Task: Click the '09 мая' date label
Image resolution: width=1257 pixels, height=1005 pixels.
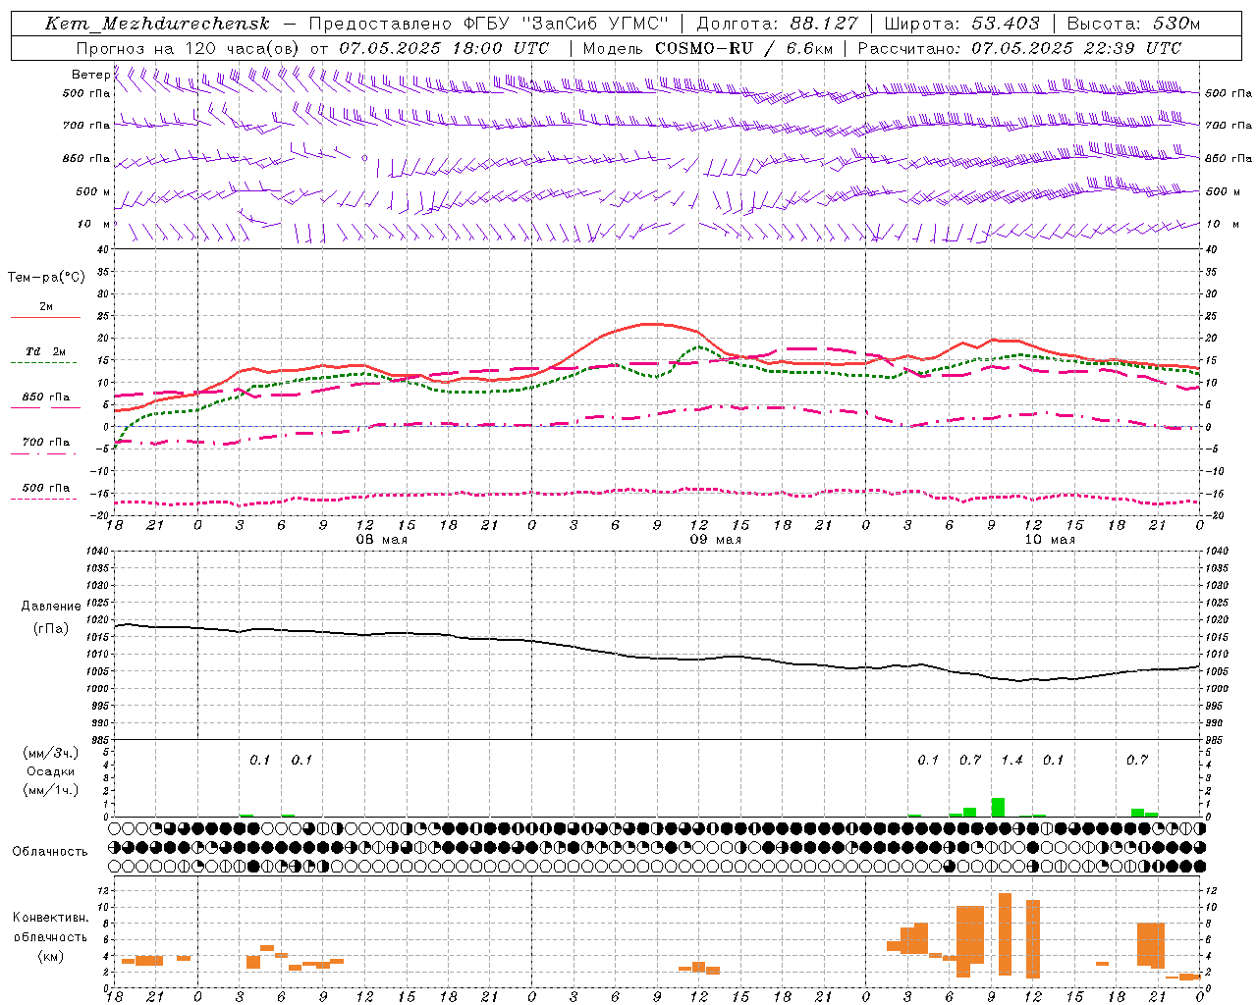Action: [x=715, y=540]
